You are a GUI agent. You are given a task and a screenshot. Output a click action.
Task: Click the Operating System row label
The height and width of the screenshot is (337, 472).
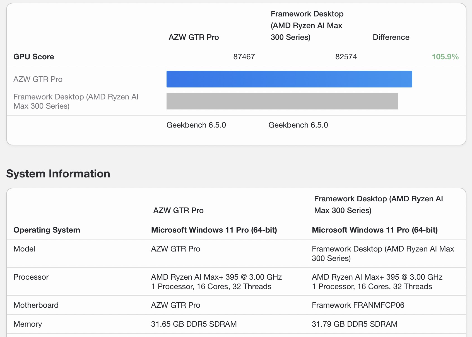(47, 230)
